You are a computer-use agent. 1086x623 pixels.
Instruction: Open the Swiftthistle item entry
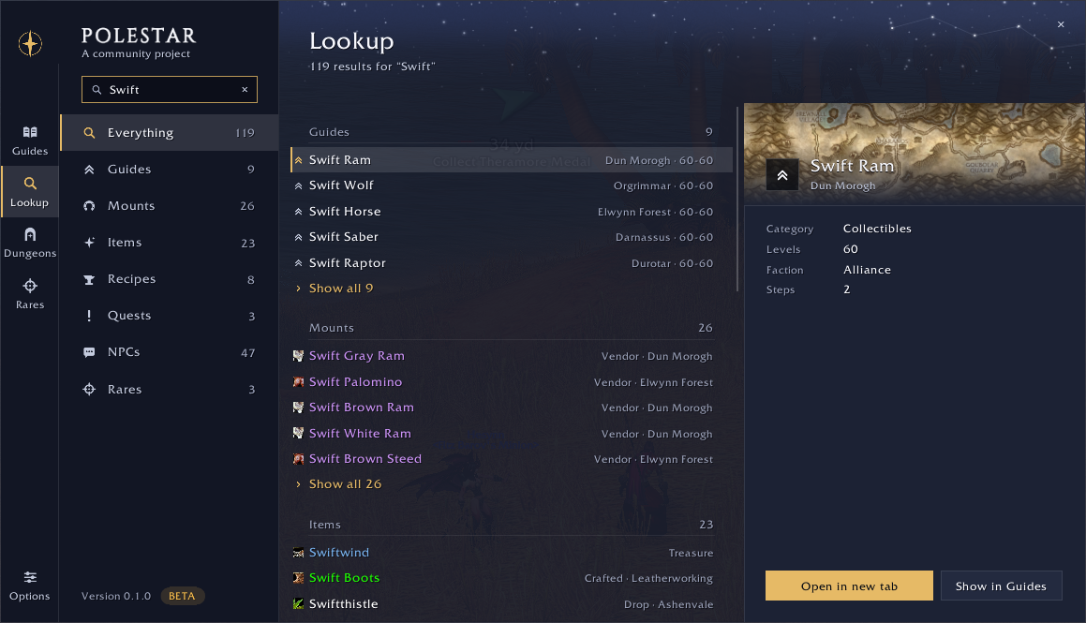511,604
